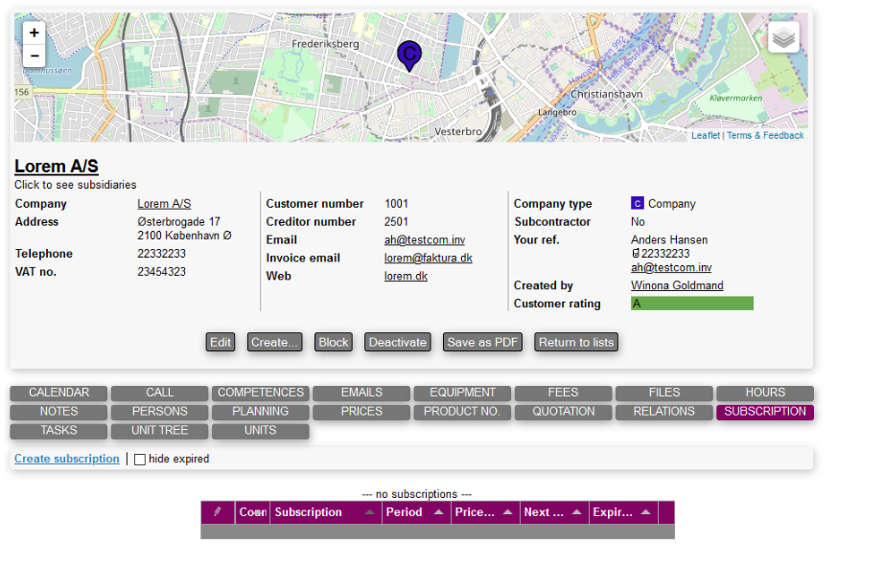
Task: Sort the Expiry column
Action: [x=646, y=512]
